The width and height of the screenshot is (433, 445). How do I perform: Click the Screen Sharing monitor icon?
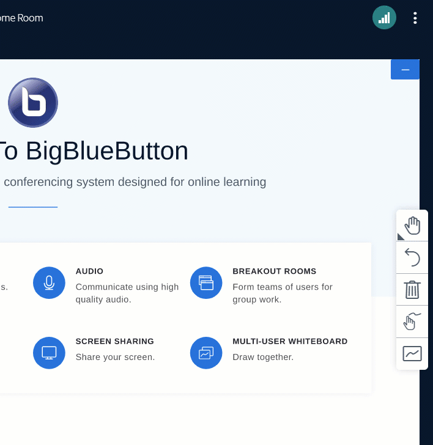[x=49, y=353]
